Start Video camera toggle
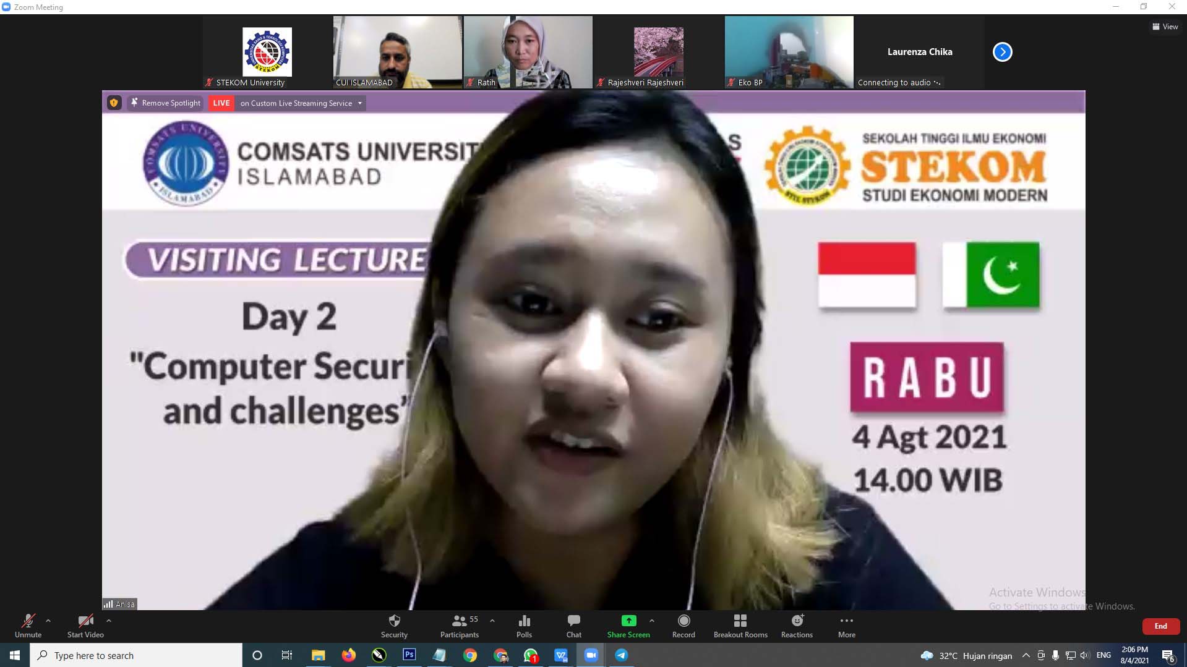 (85, 626)
